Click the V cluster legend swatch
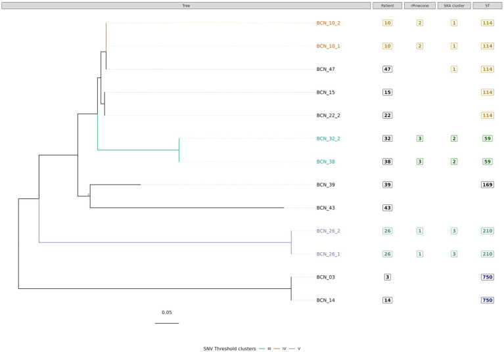Viewport: 504px width, 352px height. coord(292,349)
